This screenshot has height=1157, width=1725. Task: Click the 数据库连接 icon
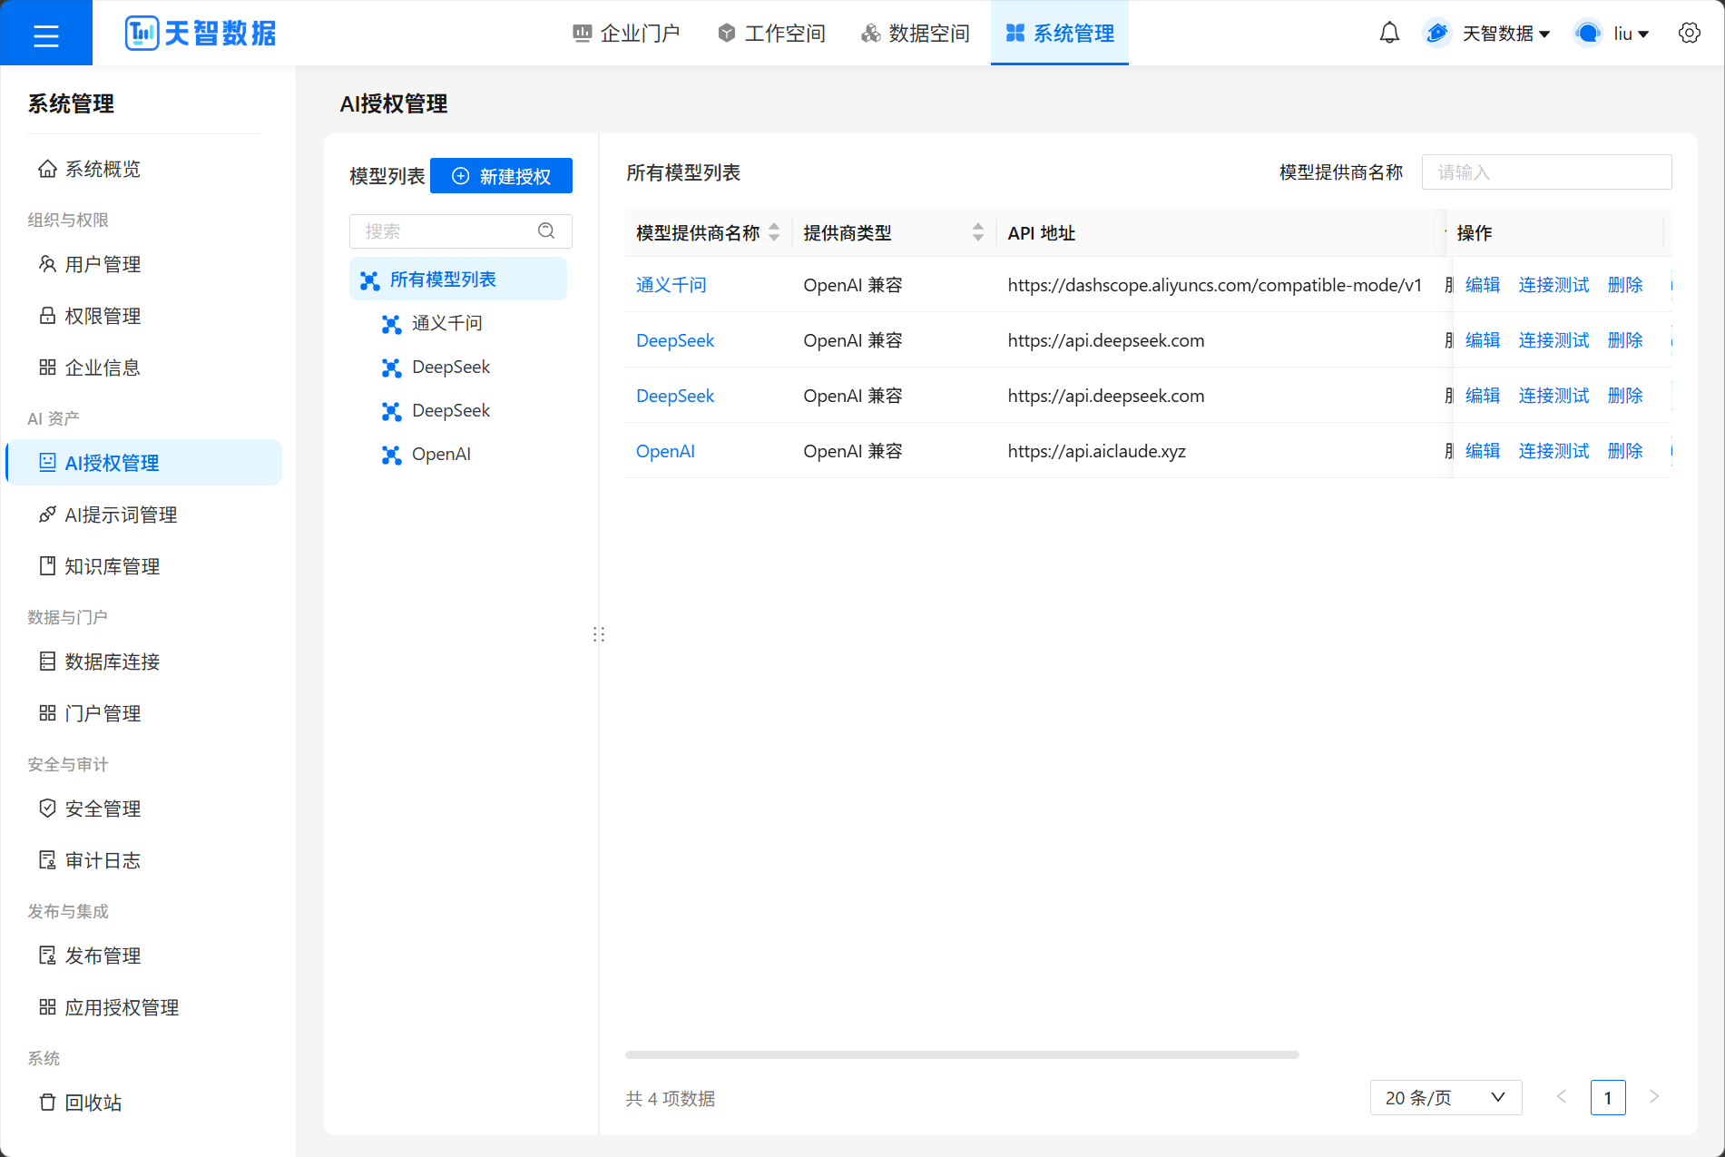[x=47, y=662]
